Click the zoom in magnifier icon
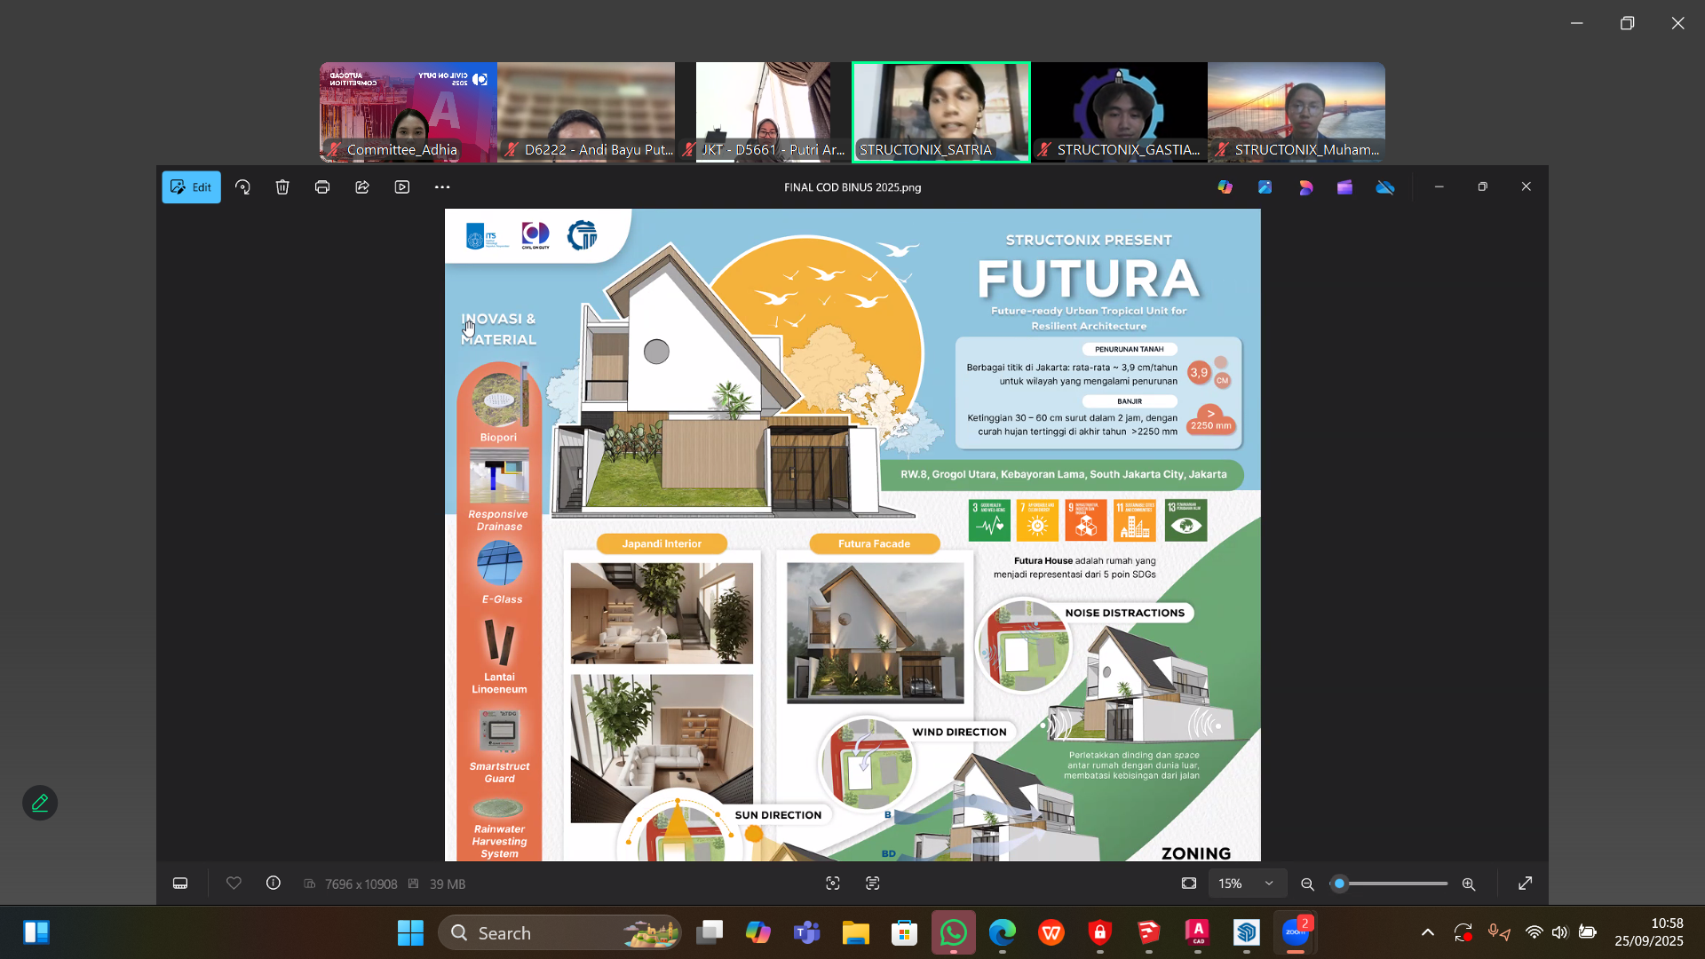This screenshot has height=959, width=1705. click(x=1469, y=884)
